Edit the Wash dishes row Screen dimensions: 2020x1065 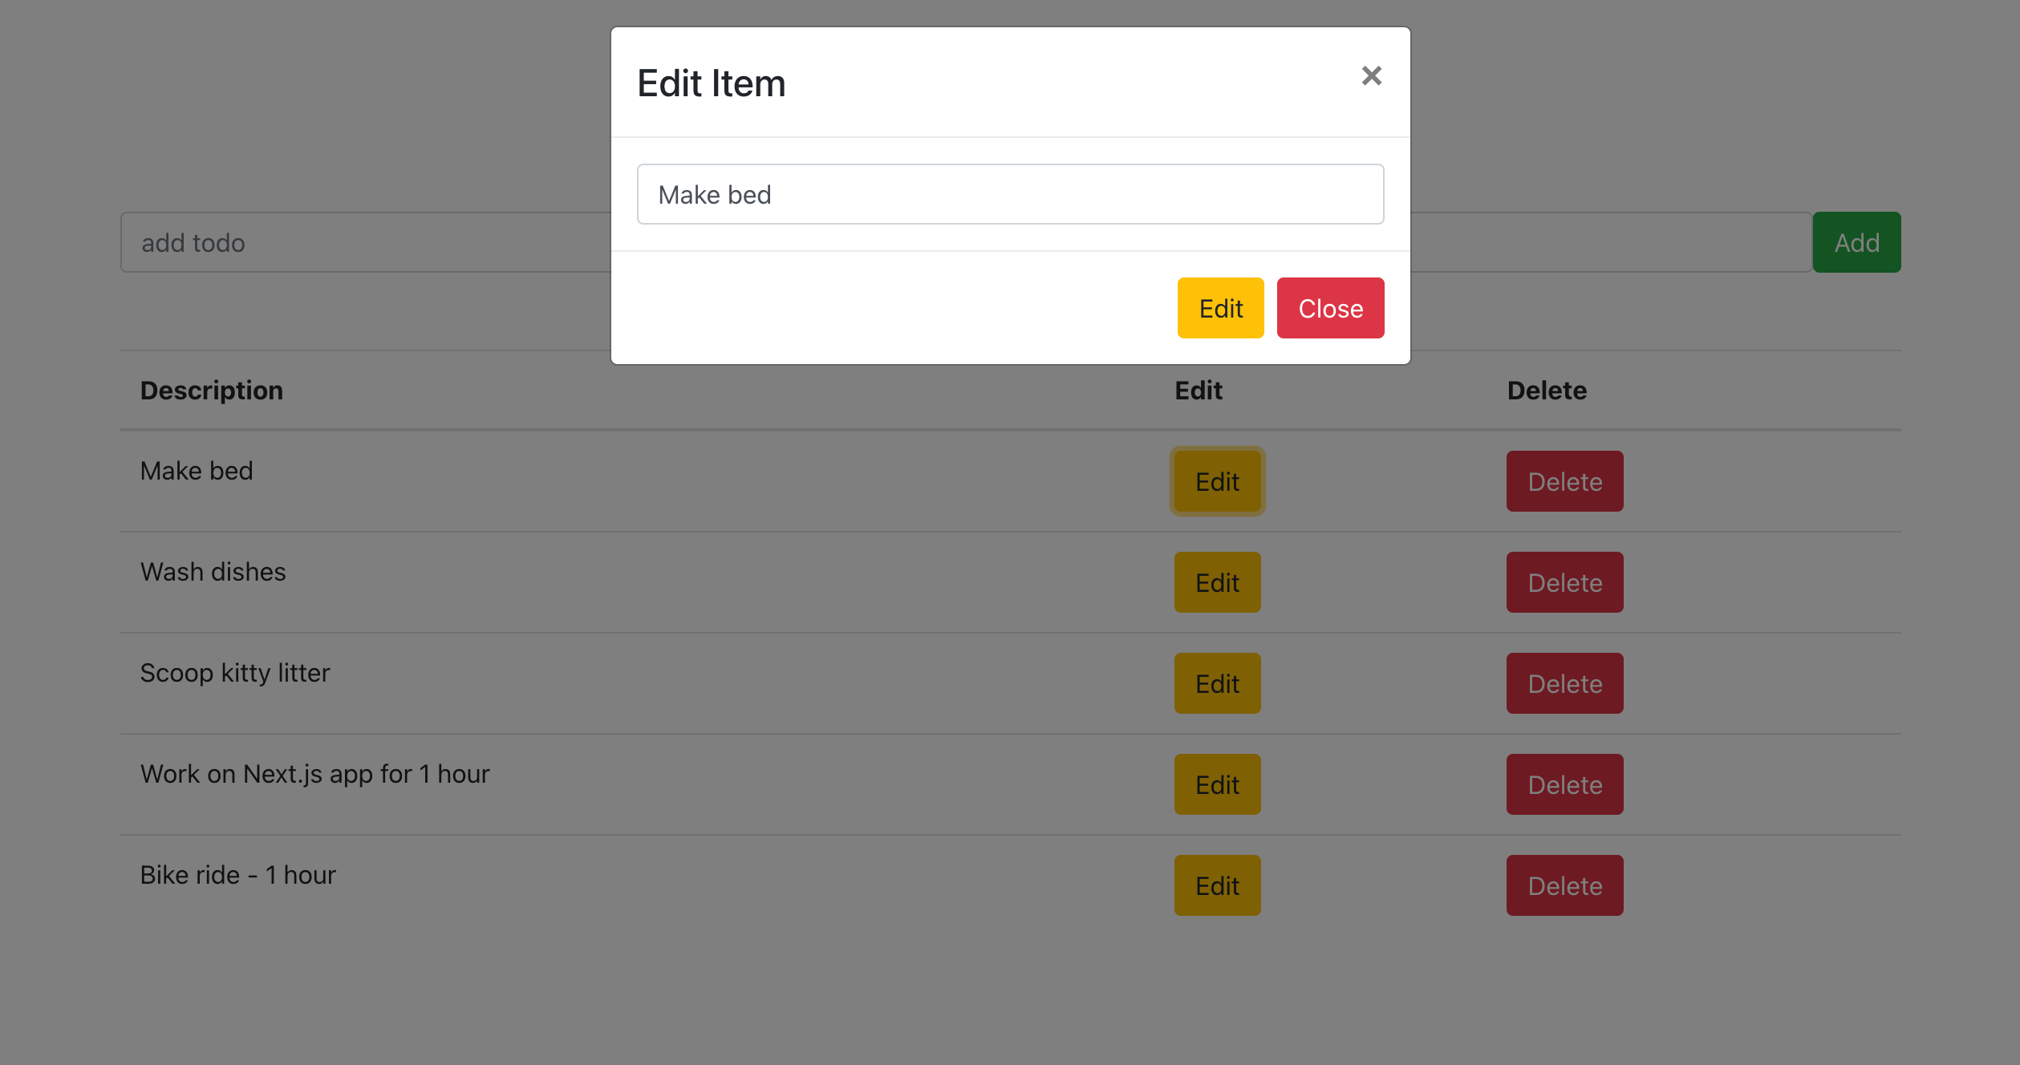point(1217,582)
